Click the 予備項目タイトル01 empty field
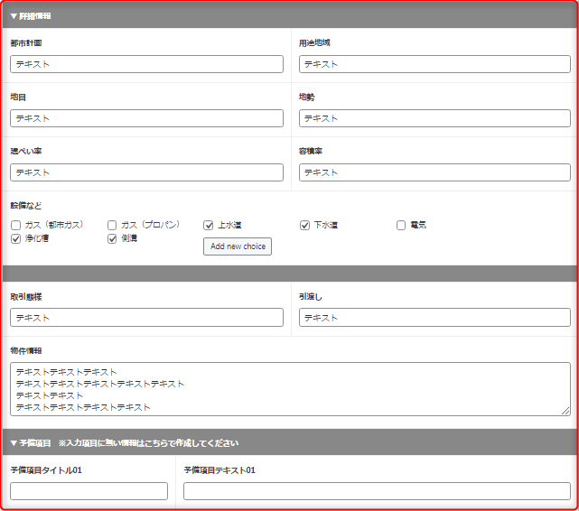 click(89, 491)
